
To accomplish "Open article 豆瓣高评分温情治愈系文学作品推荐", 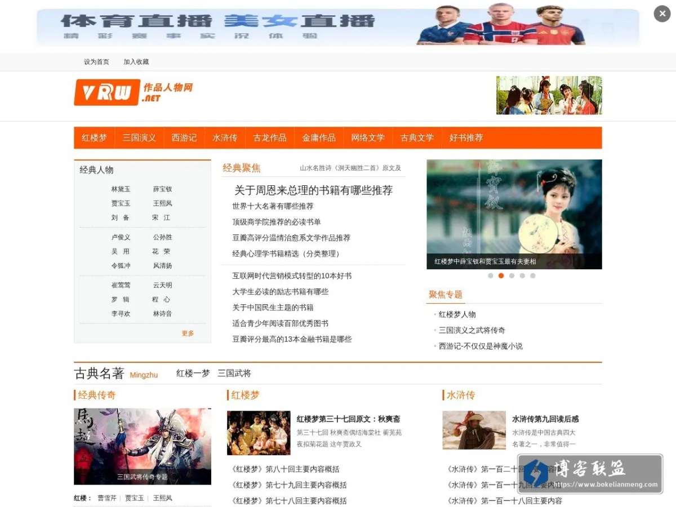I will (x=291, y=238).
